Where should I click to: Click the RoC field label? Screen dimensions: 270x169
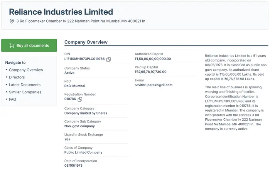point(67,81)
